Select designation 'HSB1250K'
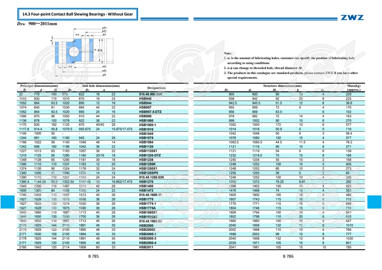Image resolution: width=382 pixels, height=270 pixels. 147,164
